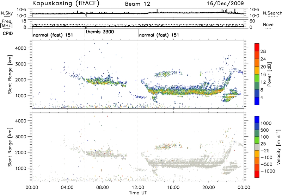Click the "2000" tick on velocity panel axis

pyautogui.click(x=20, y=152)
